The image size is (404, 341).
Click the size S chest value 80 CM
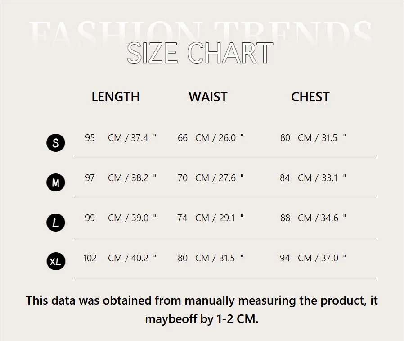click(313, 138)
